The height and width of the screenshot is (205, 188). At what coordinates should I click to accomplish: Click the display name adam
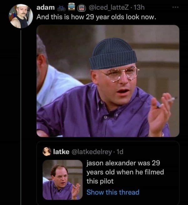[45, 8]
